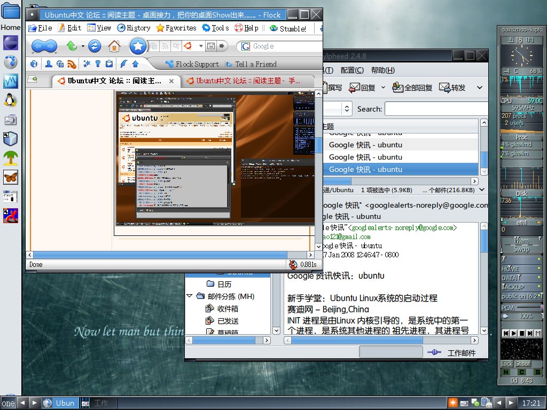The image size is (547, 410).
Task: Click the 工作邮件 status in Sylpheed
Action: tap(462, 353)
